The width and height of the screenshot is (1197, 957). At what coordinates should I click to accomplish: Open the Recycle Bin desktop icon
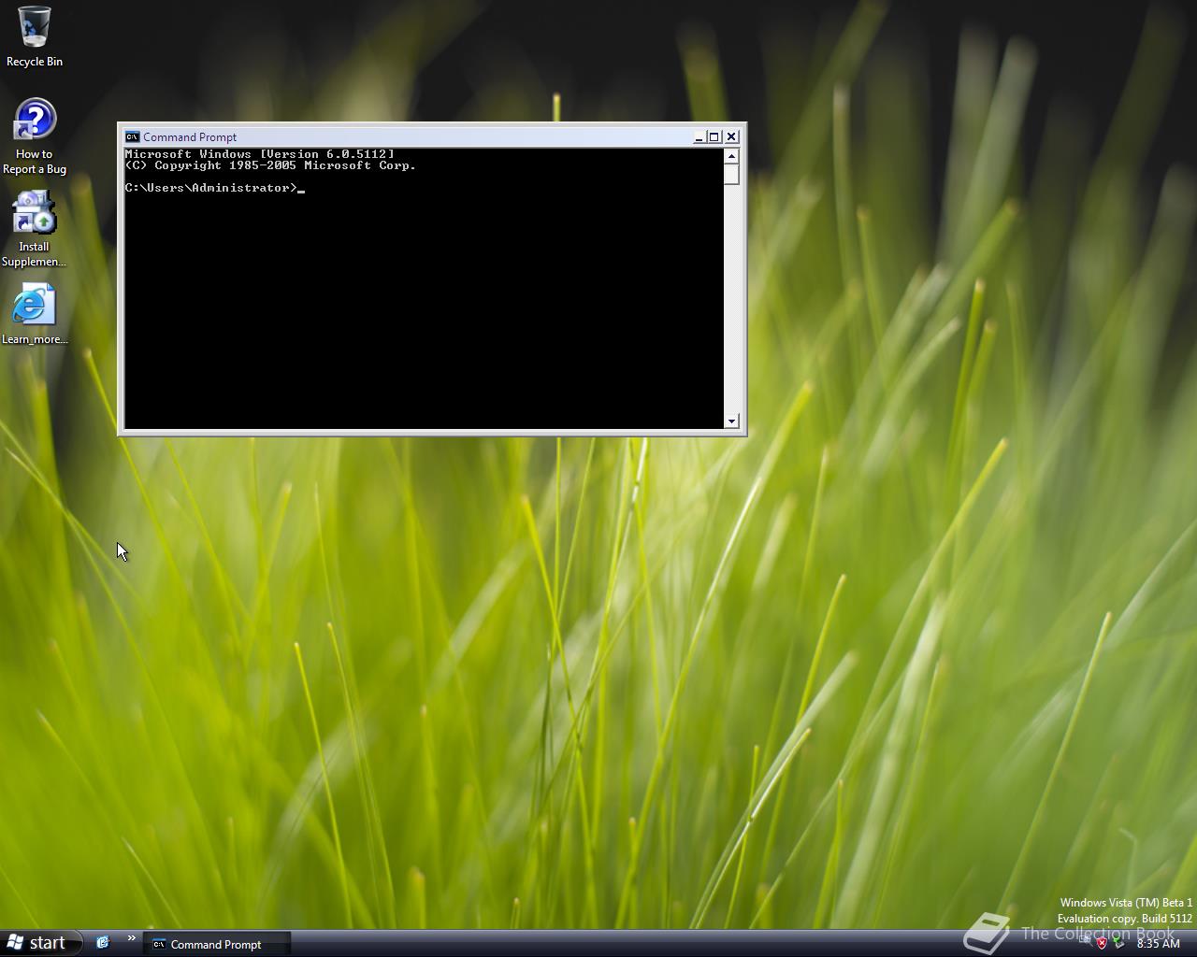click(x=35, y=37)
